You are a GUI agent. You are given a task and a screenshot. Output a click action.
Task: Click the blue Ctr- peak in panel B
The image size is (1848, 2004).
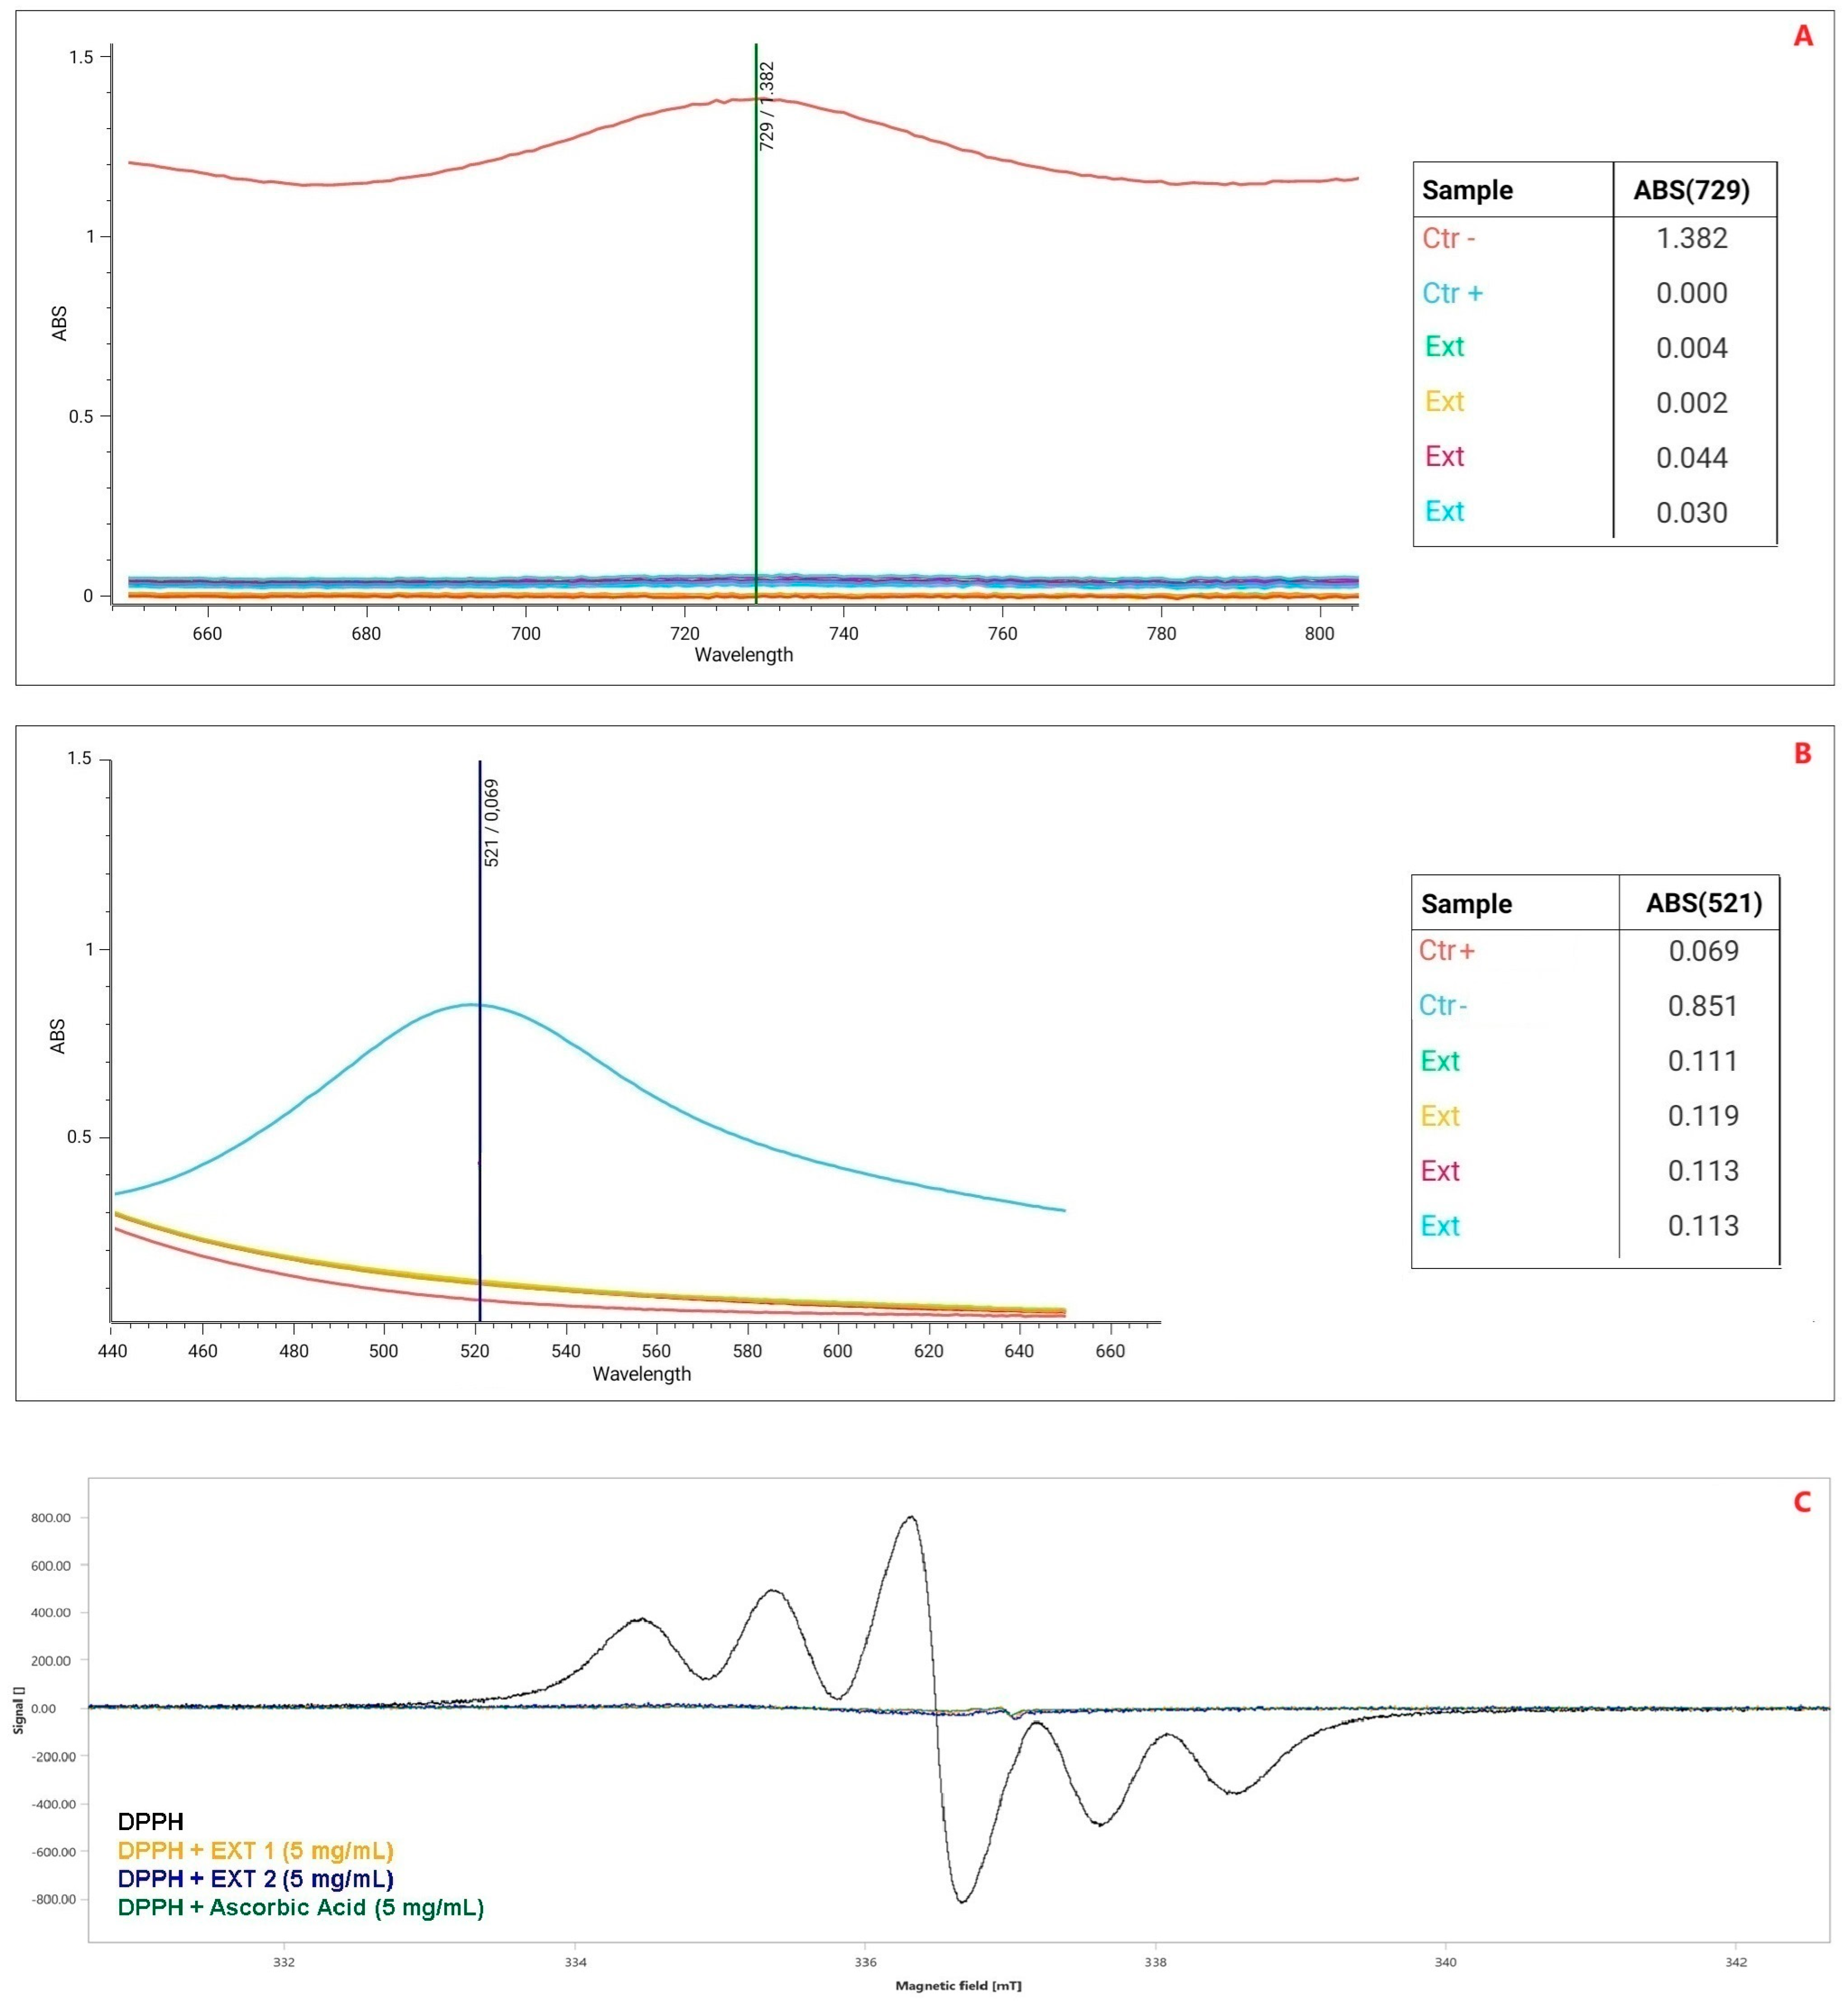pos(470,1004)
